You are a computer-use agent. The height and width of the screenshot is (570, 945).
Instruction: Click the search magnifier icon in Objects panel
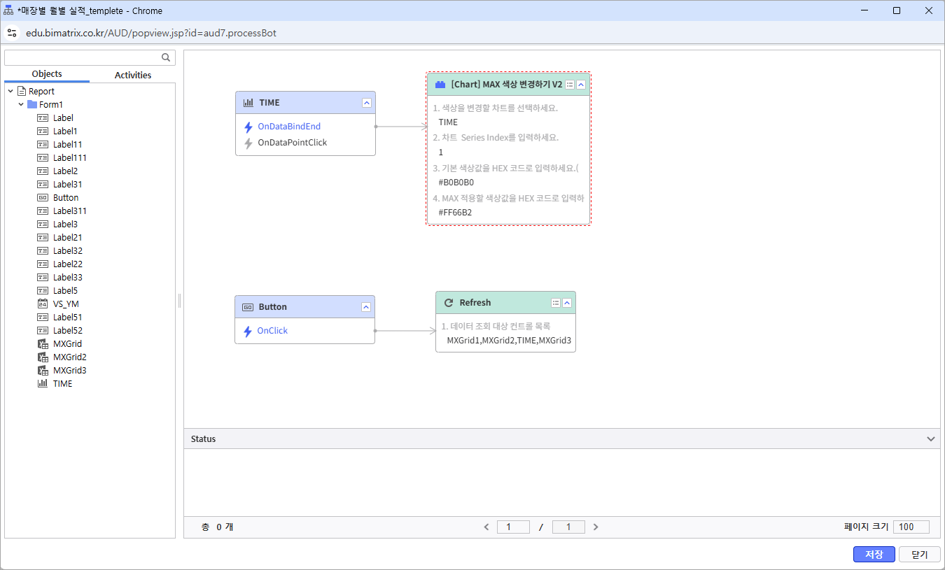166,58
